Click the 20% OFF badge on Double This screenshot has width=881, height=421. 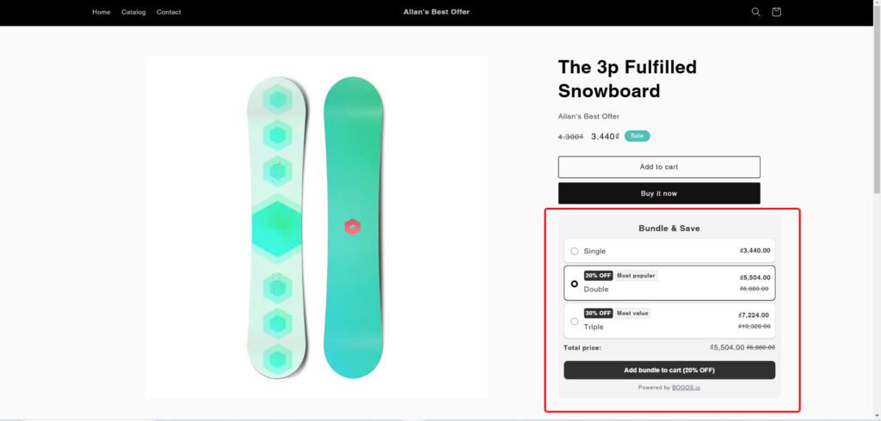tap(598, 276)
